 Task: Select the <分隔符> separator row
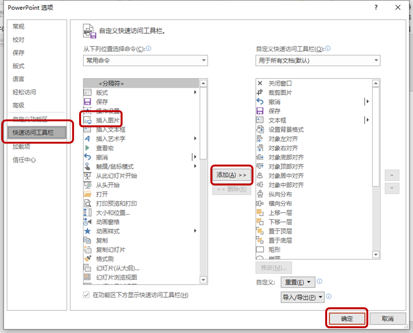point(141,84)
